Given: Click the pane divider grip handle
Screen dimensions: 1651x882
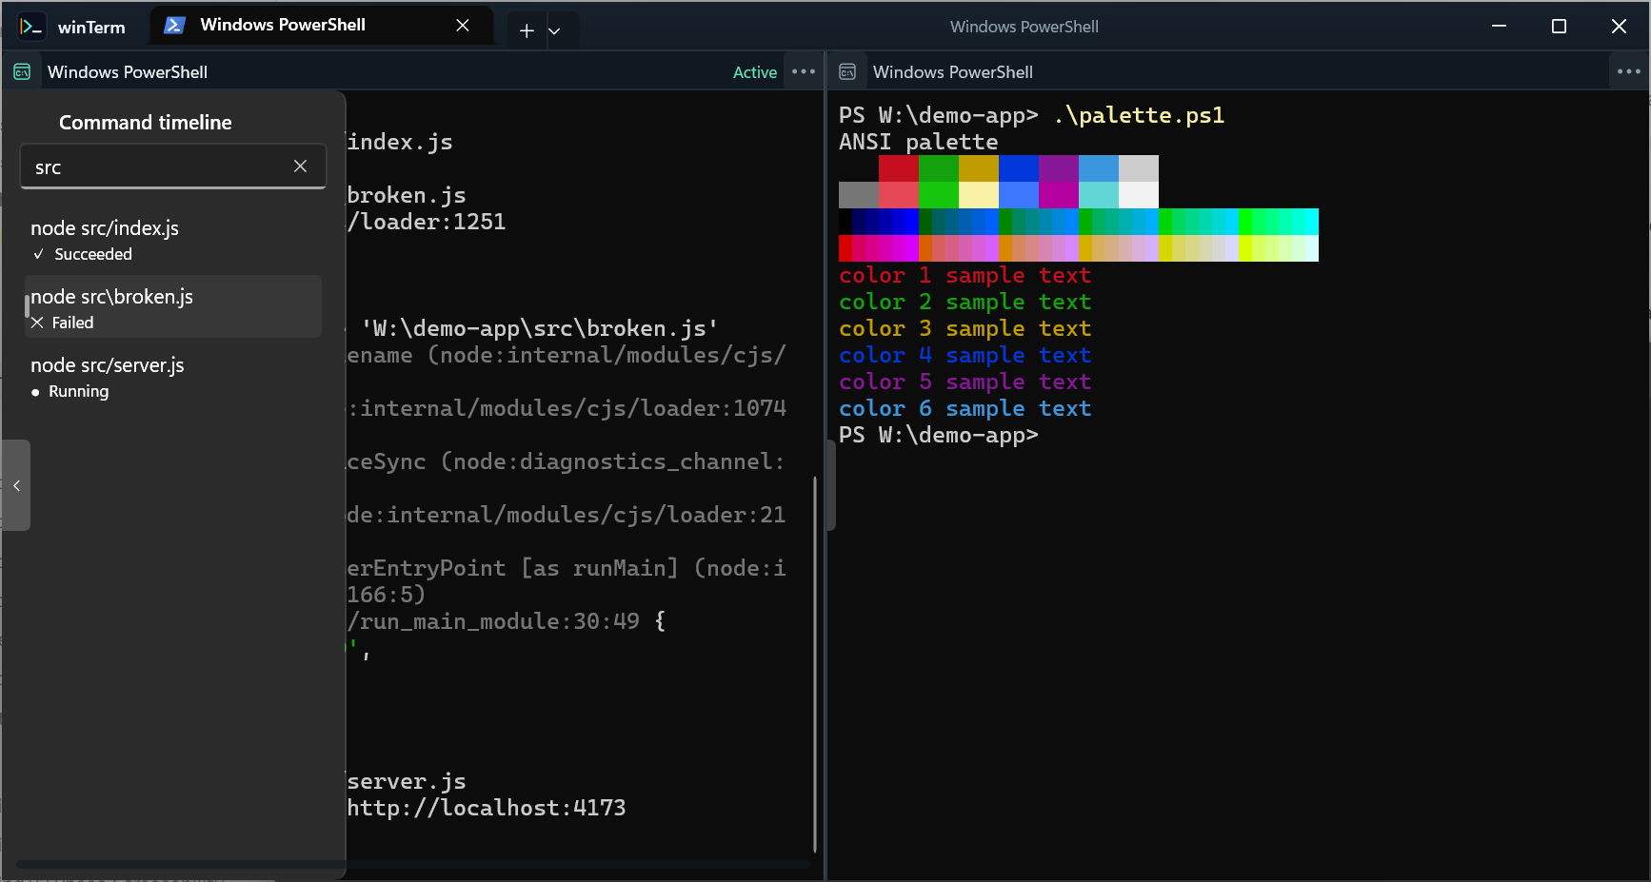Looking at the screenshot, I should click(x=830, y=485).
